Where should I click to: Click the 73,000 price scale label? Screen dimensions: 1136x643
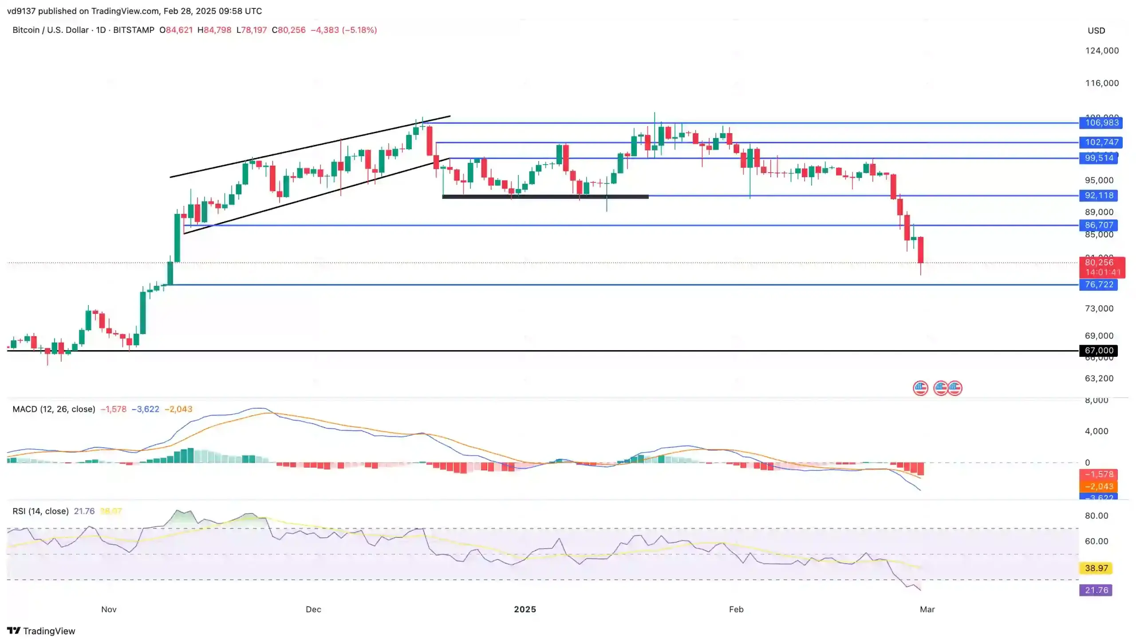coord(1099,308)
